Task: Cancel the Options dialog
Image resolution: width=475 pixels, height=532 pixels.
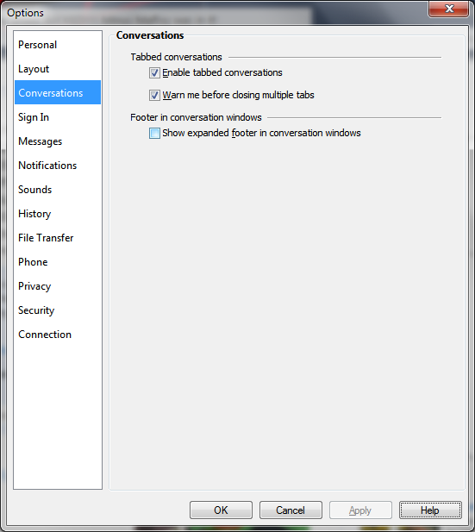Action: click(291, 510)
